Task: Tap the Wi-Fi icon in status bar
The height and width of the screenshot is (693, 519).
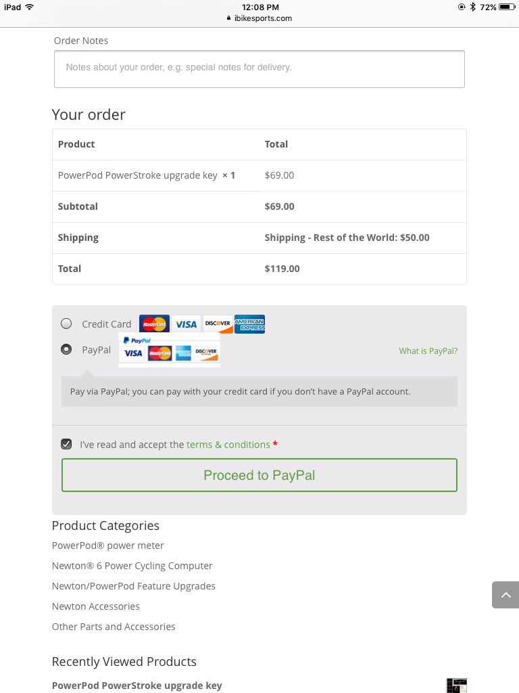Action: (30, 7)
